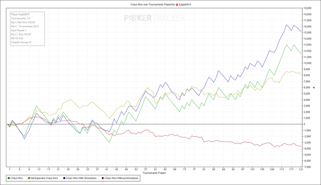Click the yellow Net Expected Chips Won swatch
This screenshot has width=321, height=185.
[29, 178]
